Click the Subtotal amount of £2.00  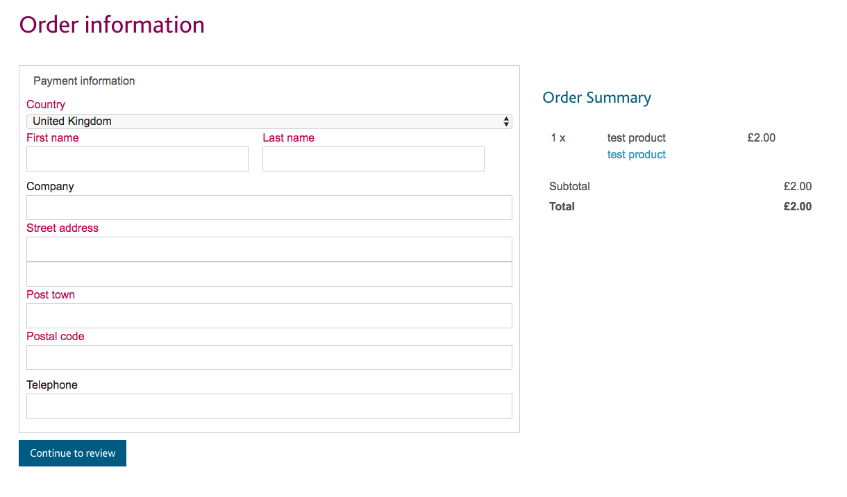[797, 186]
